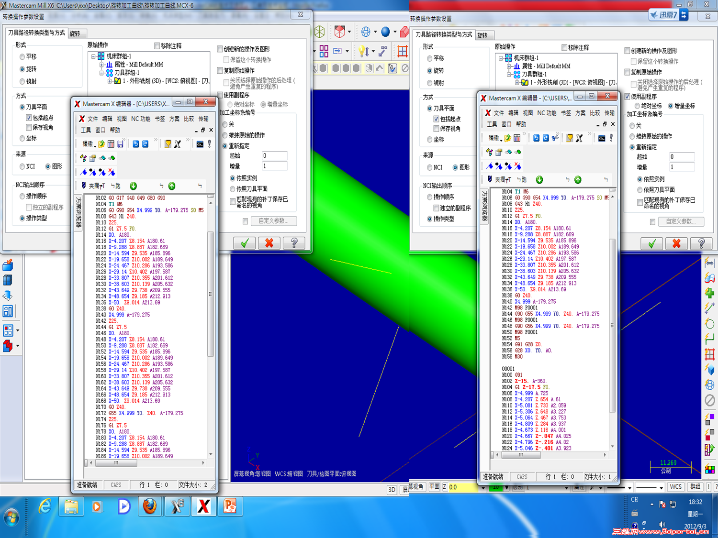Click the purple four-viewport layout icon

coord(324,51)
